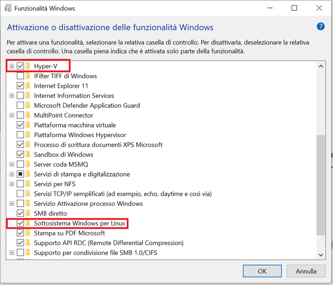Click the Annulla button

pos(306,271)
